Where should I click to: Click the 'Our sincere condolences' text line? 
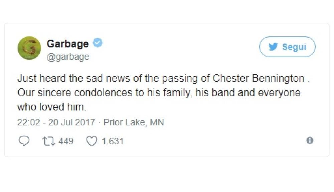159,93
